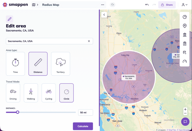Select the Distance area type
192x131 pixels.
tap(38, 64)
